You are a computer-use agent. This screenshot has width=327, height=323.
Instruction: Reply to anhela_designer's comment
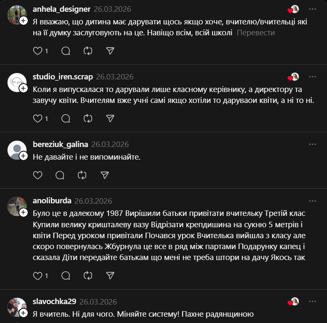pos(66,51)
